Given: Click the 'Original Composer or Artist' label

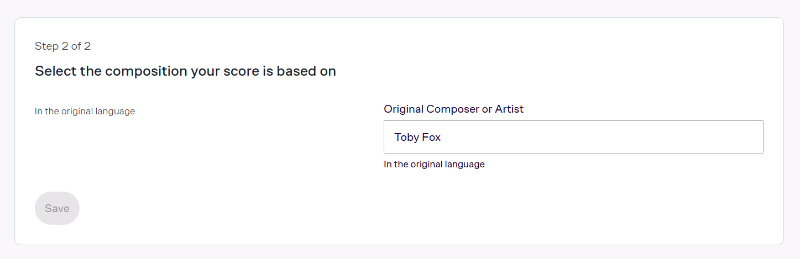Looking at the screenshot, I should pos(453,109).
